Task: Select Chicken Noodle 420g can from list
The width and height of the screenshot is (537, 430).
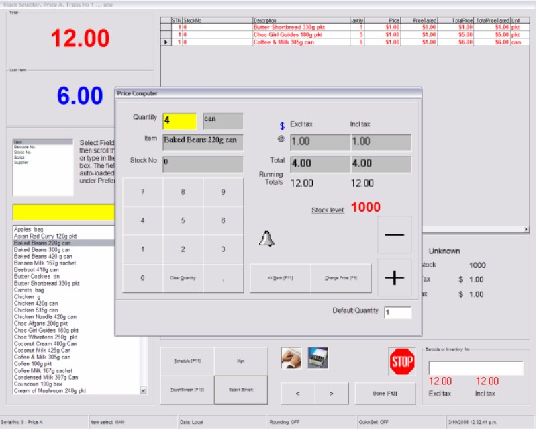Action: tap(45, 317)
